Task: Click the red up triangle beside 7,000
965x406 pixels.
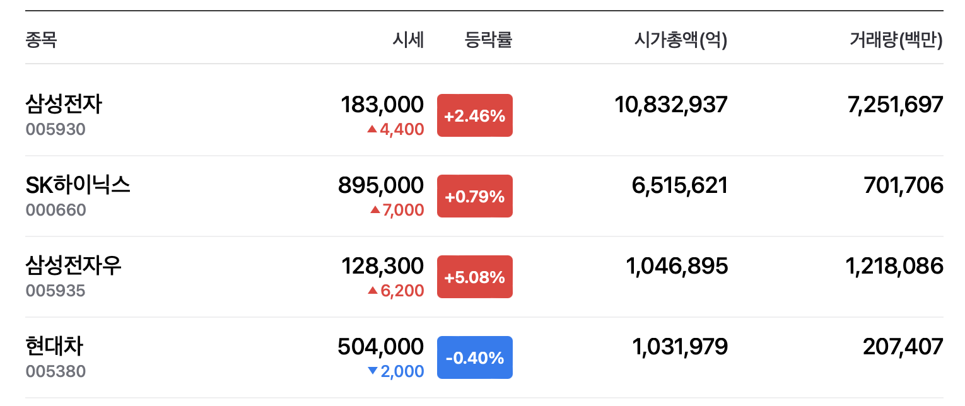Action: [375, 210]
